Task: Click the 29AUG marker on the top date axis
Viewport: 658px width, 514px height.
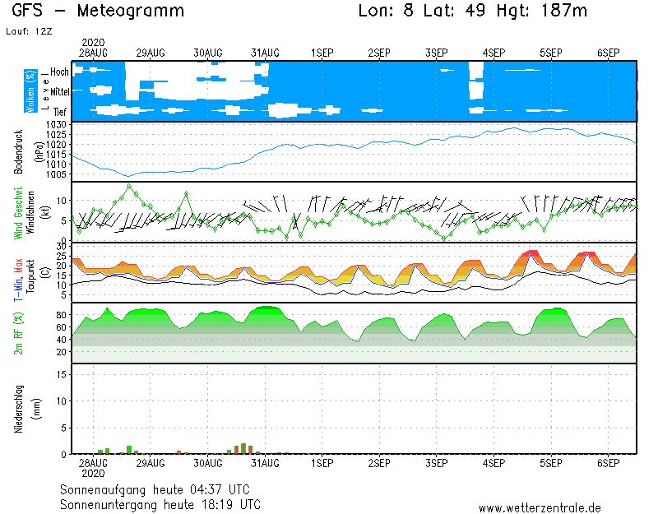Action: pyautogui.click(x=151, y=53)
